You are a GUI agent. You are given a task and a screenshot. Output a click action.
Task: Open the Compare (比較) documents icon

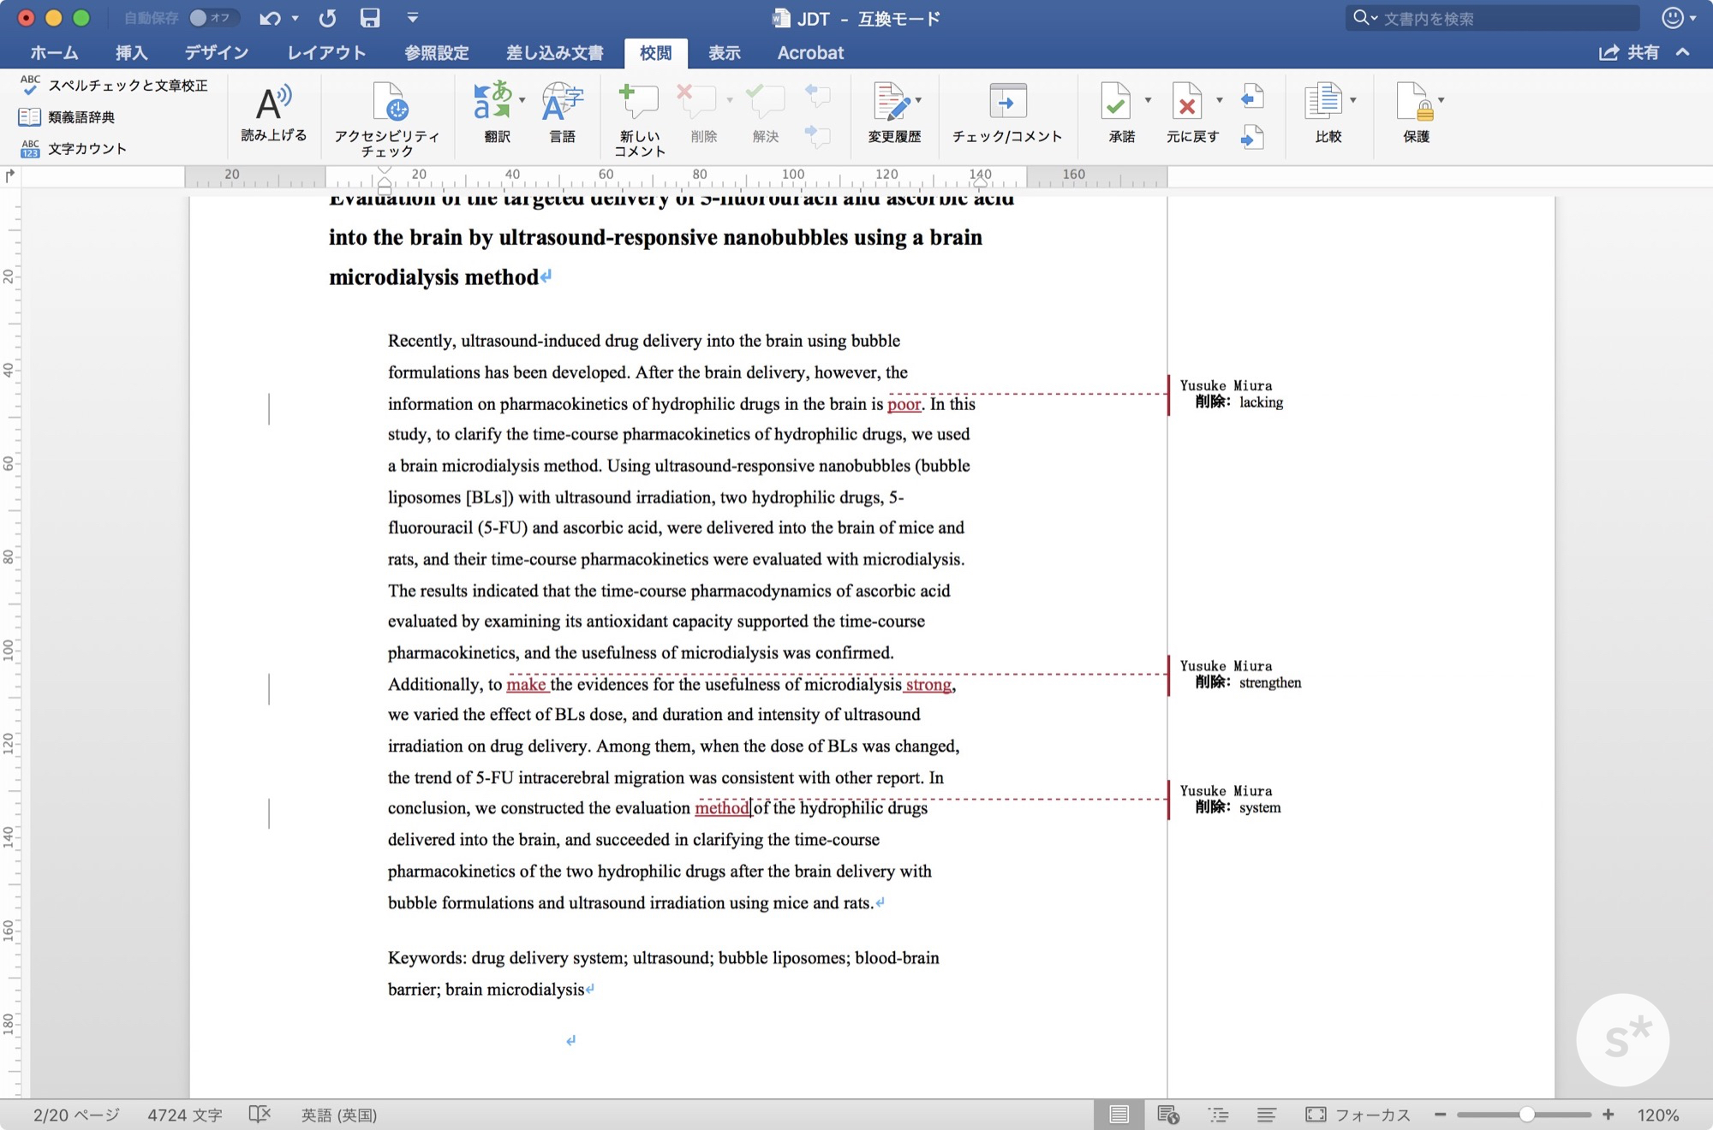[x=1323, y=102]
